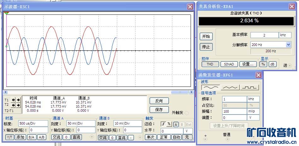299x146 pixels.
Task: Switch distortion analyzer to SINAD mode
Action: coord(229,64)
